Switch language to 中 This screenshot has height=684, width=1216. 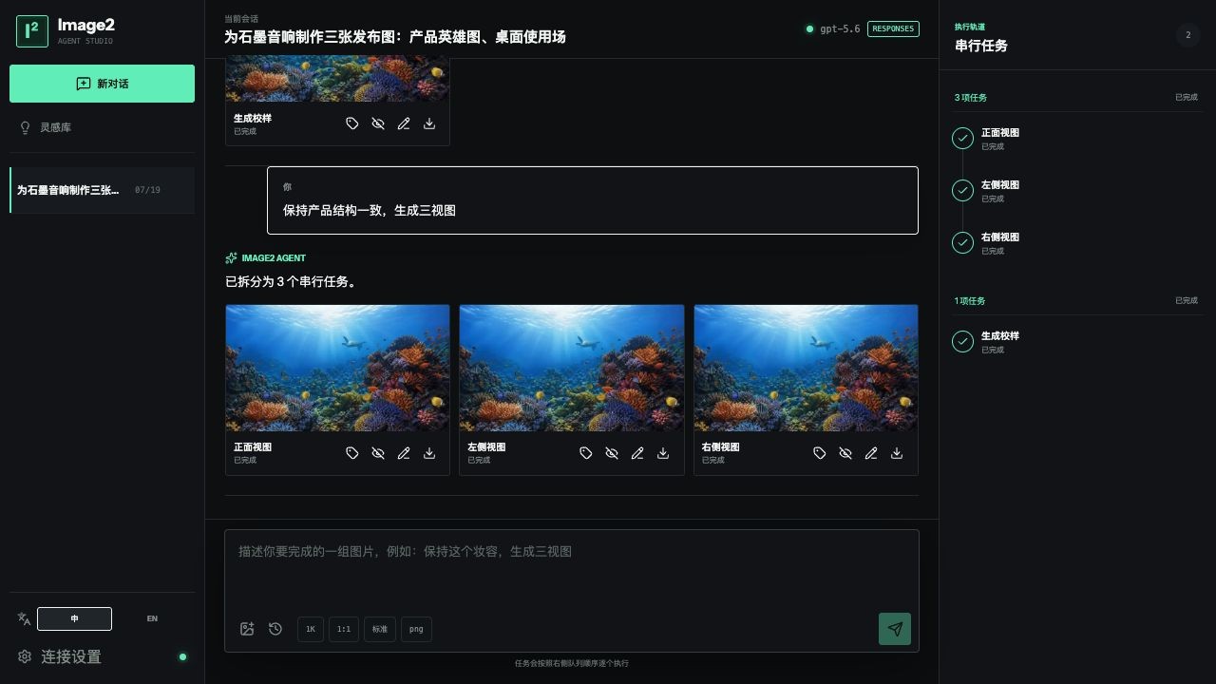click(74, 618)
